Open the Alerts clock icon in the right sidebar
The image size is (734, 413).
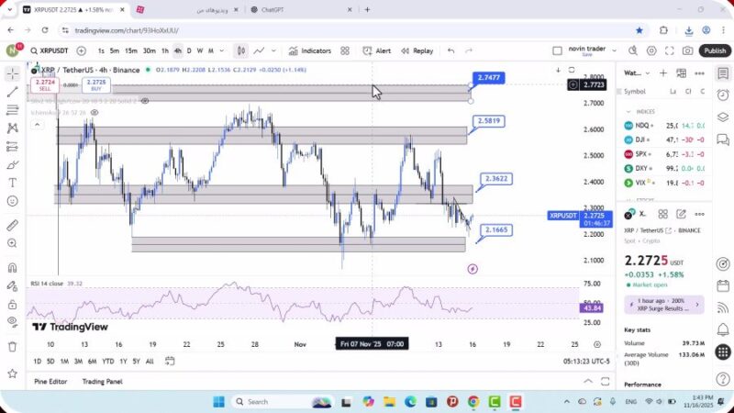723,93
